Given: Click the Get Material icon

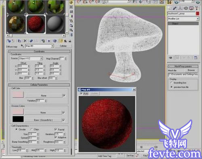Looking at the screenshot, I should pos(9,41).
